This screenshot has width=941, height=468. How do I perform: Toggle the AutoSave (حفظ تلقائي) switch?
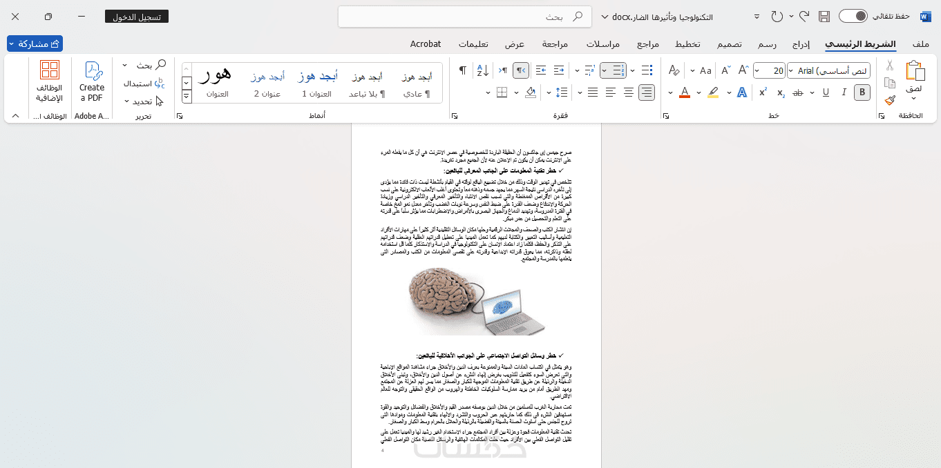pyautogui.click(x=853, y=16)
